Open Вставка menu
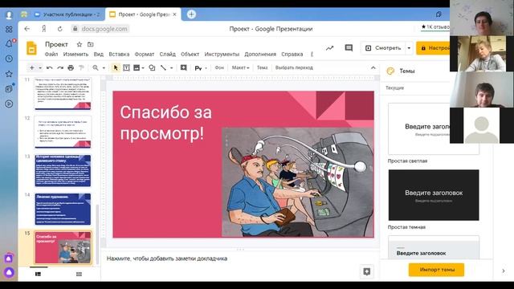Screen dimensions: 514x289 pos(119,55)
